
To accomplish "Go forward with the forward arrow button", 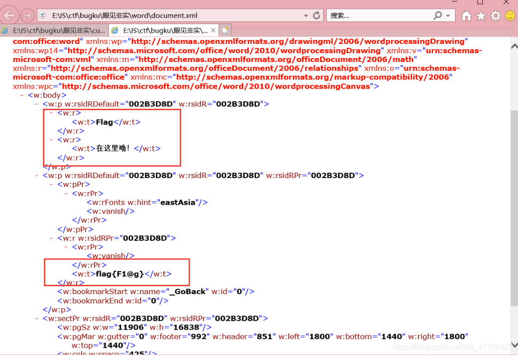I will click(x=27, y=15).
